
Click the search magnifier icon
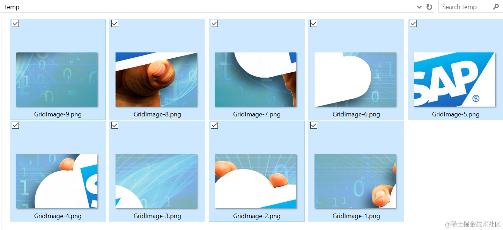[x=496, y=7]
